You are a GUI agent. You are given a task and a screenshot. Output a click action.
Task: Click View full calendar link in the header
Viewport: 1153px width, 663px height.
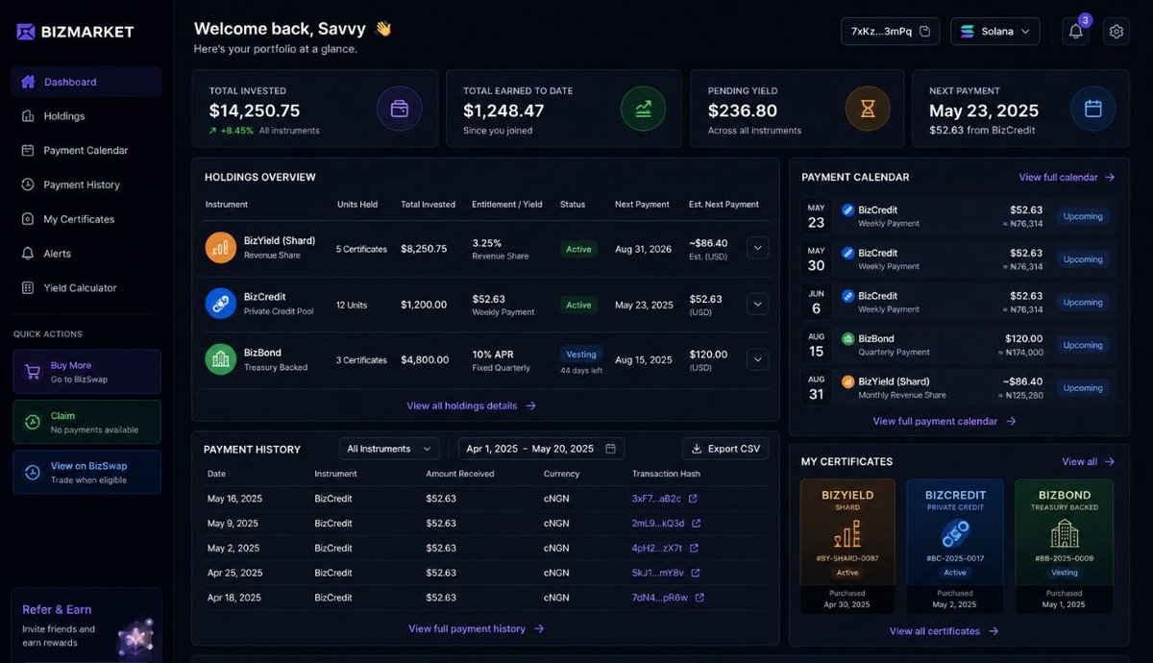(x=1067, y=177)
